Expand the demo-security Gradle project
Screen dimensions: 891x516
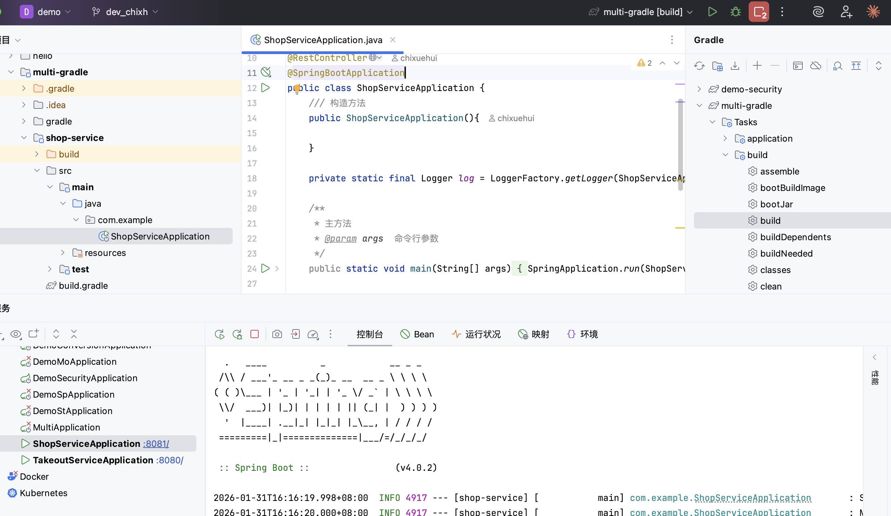[699, 89]
